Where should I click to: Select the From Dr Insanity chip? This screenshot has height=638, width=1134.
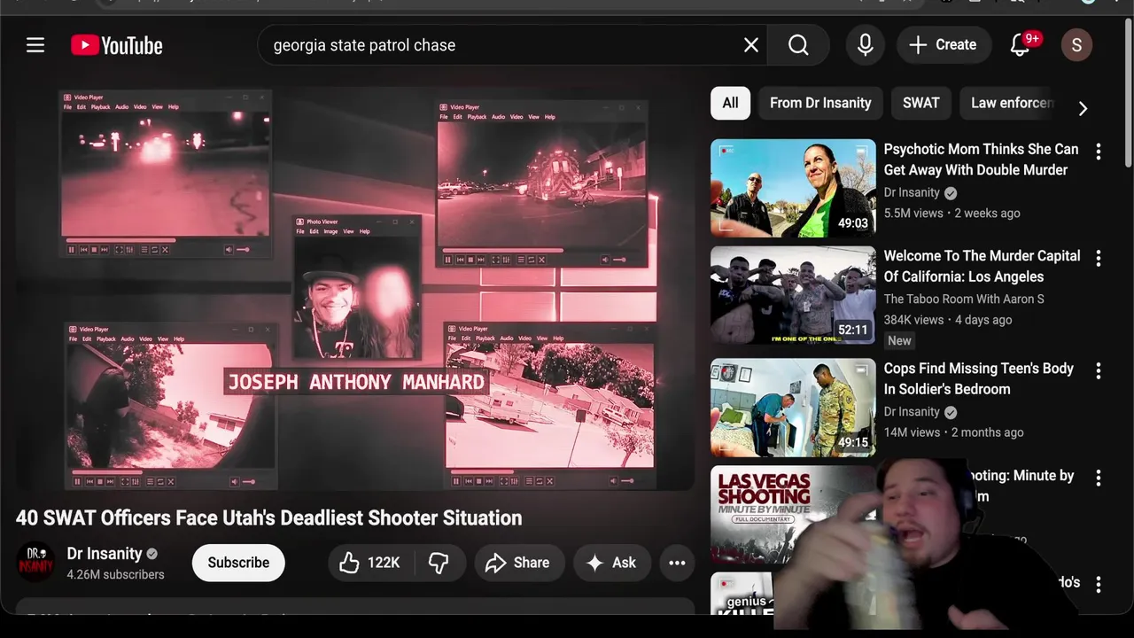820,103
